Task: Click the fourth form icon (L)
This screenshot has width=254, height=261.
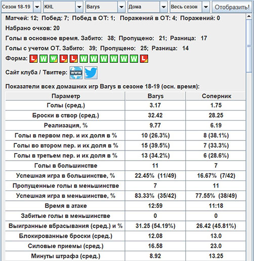Action: [64, 59]
